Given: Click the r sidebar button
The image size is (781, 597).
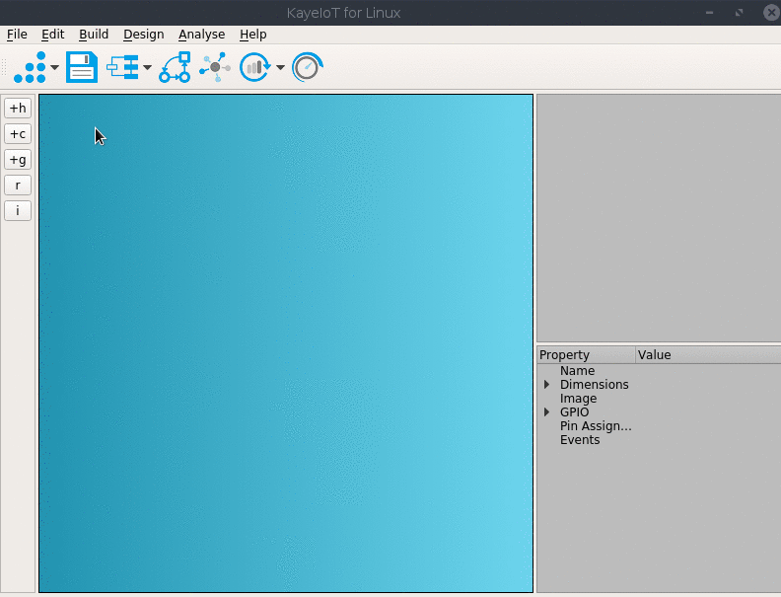Looking at the screenshot, I should (18, 186).
